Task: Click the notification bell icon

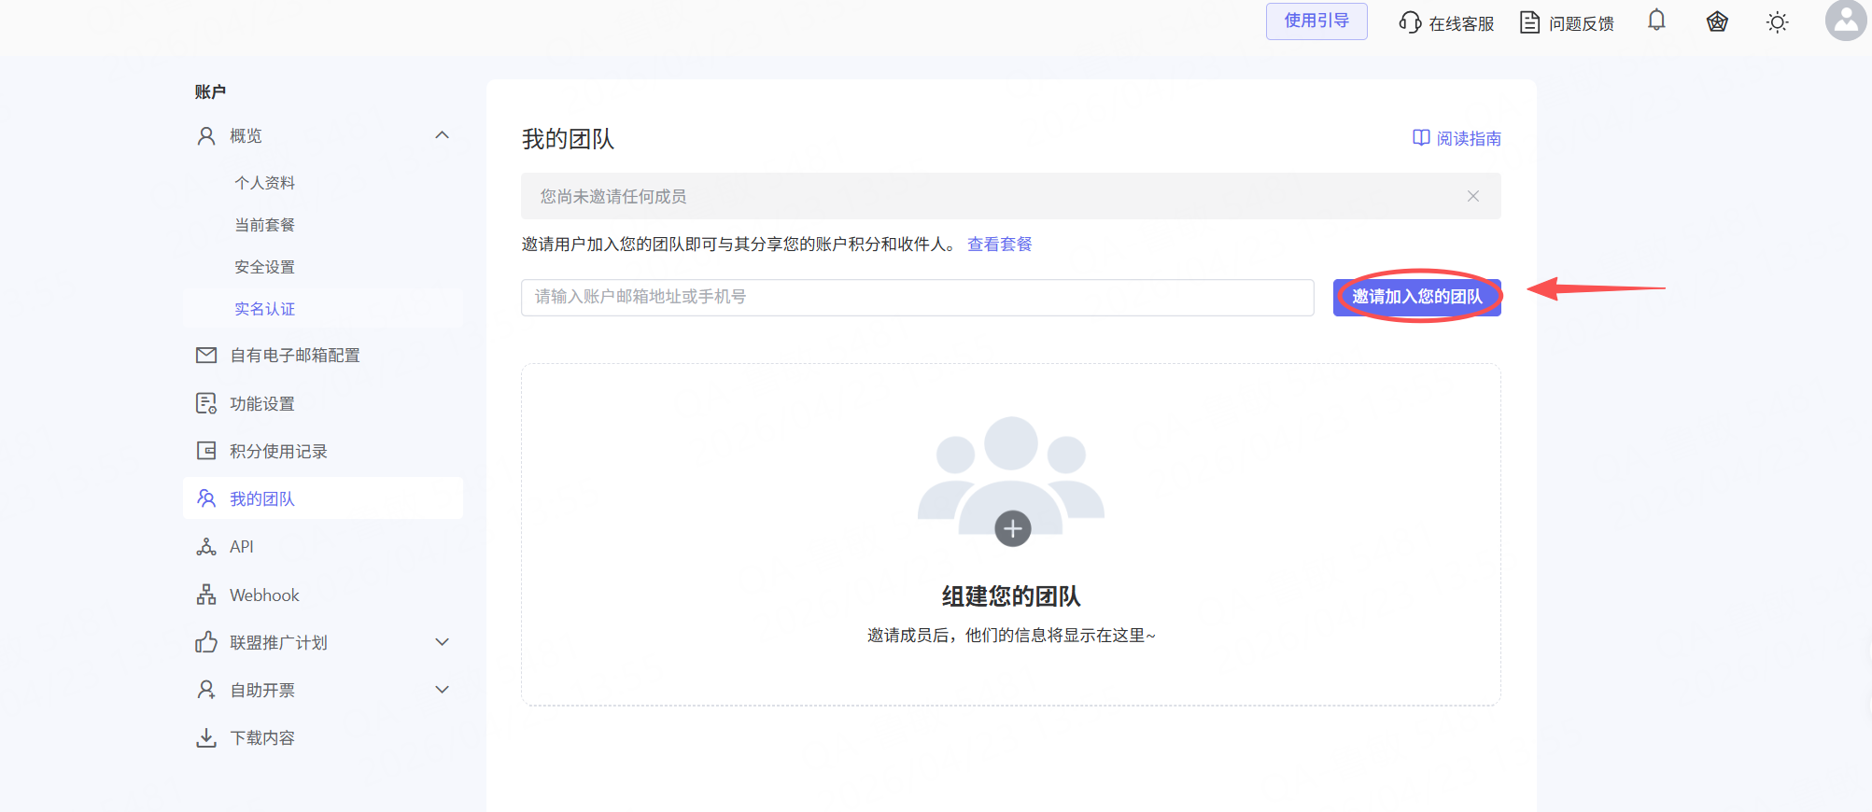Action: [1656, 21]
